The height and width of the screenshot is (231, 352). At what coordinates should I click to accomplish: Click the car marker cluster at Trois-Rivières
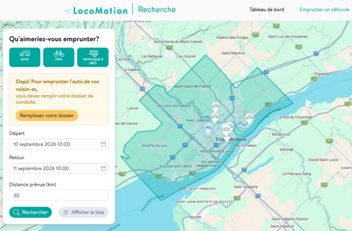pos(227,132)
